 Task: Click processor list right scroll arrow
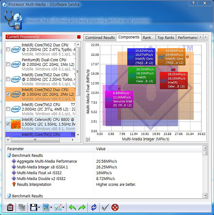(73, 140)
